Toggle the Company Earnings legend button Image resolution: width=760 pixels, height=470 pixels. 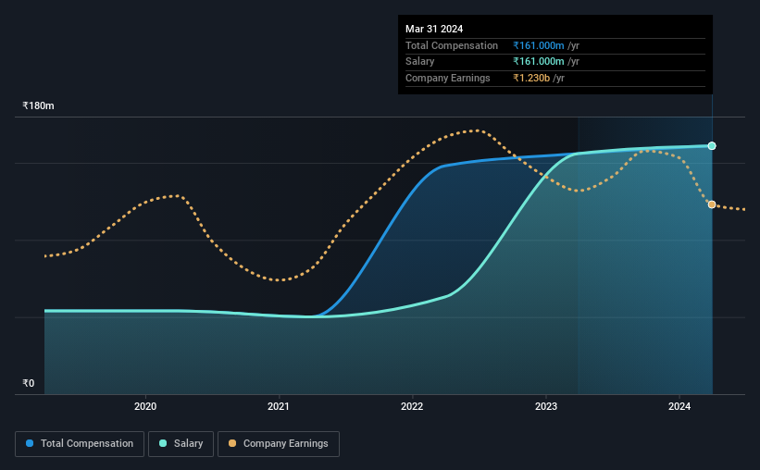(x=279, y=444)
